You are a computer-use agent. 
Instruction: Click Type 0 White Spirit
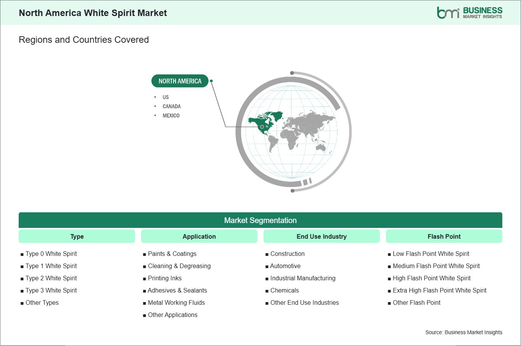point(51,254)
